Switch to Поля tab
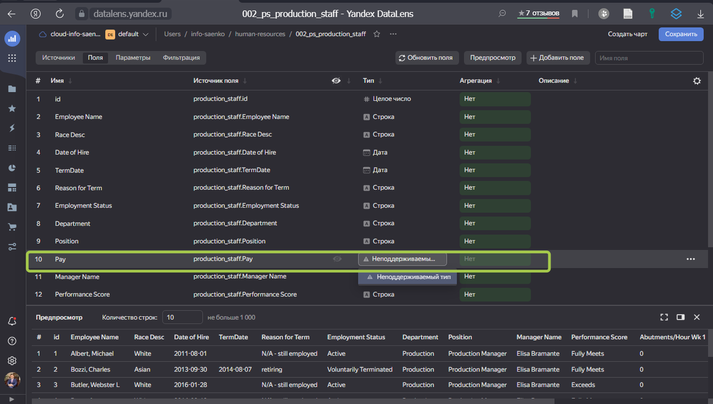 [95, 58]
